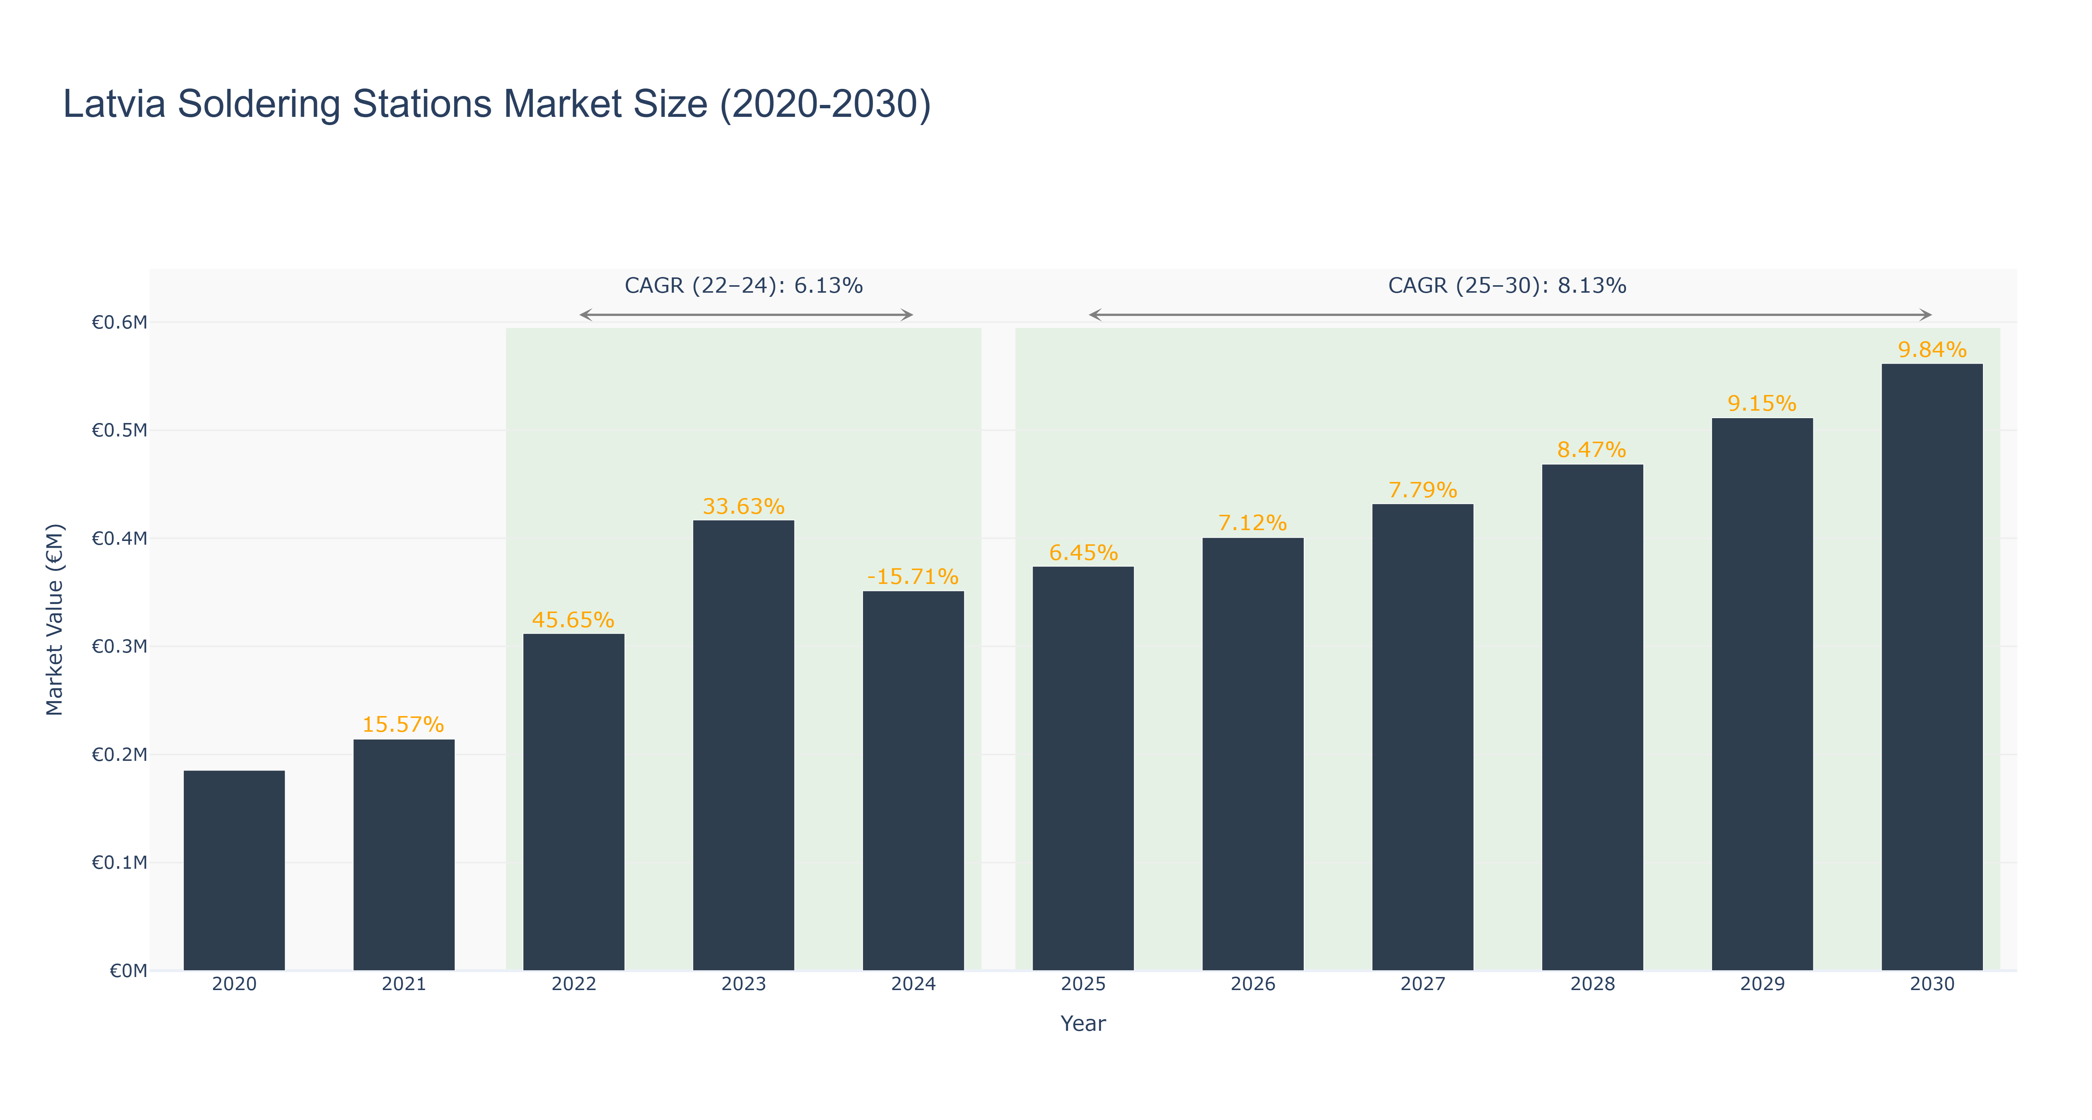The height and width of the screenshot is (1120, 2092).
Task: Click the €0M y-axis tick label
Action: coord(128,971)
